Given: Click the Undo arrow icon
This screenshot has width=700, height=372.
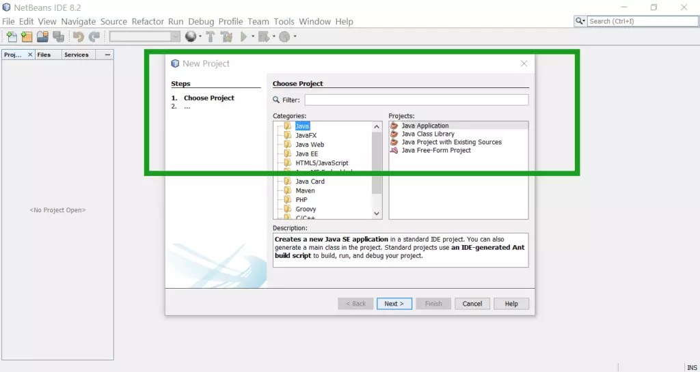Looking at the screenshot, I should (x=79, y=37).
